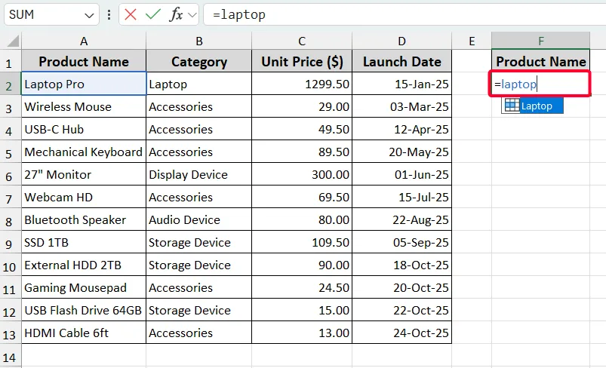The image size is (606, 368).
Task: Select column C header
Action: click(x=302, y=41)
